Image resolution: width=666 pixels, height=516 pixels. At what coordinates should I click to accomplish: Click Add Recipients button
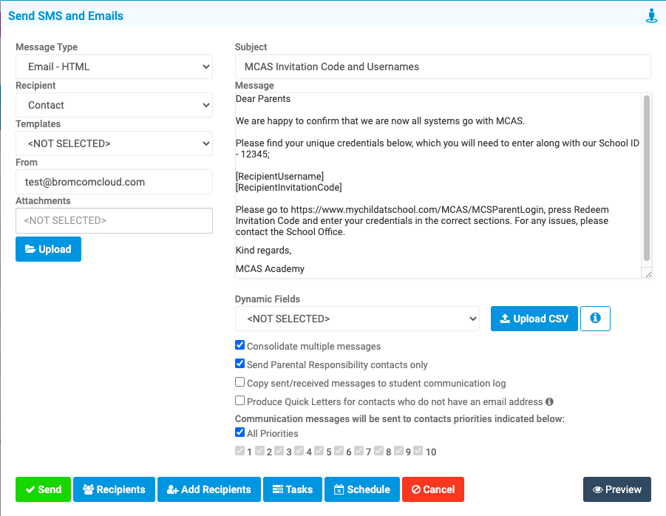tap(209, 489)
